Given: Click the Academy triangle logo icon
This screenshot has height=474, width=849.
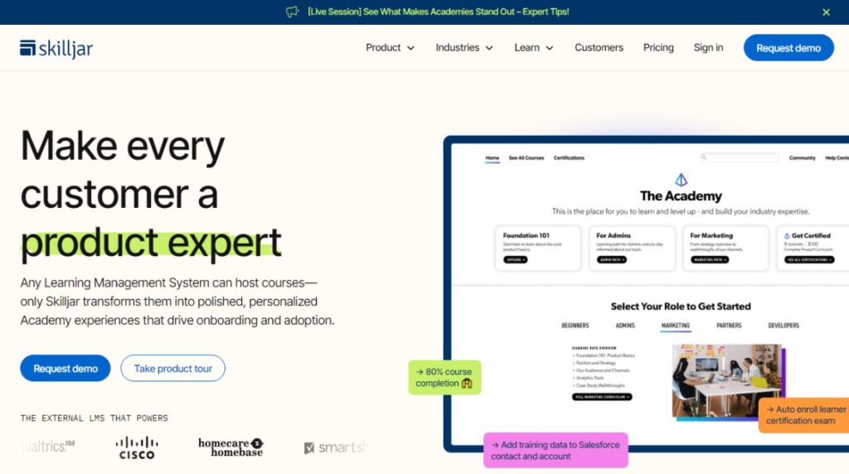Looking at the screenshot, I should coord(681,180).
